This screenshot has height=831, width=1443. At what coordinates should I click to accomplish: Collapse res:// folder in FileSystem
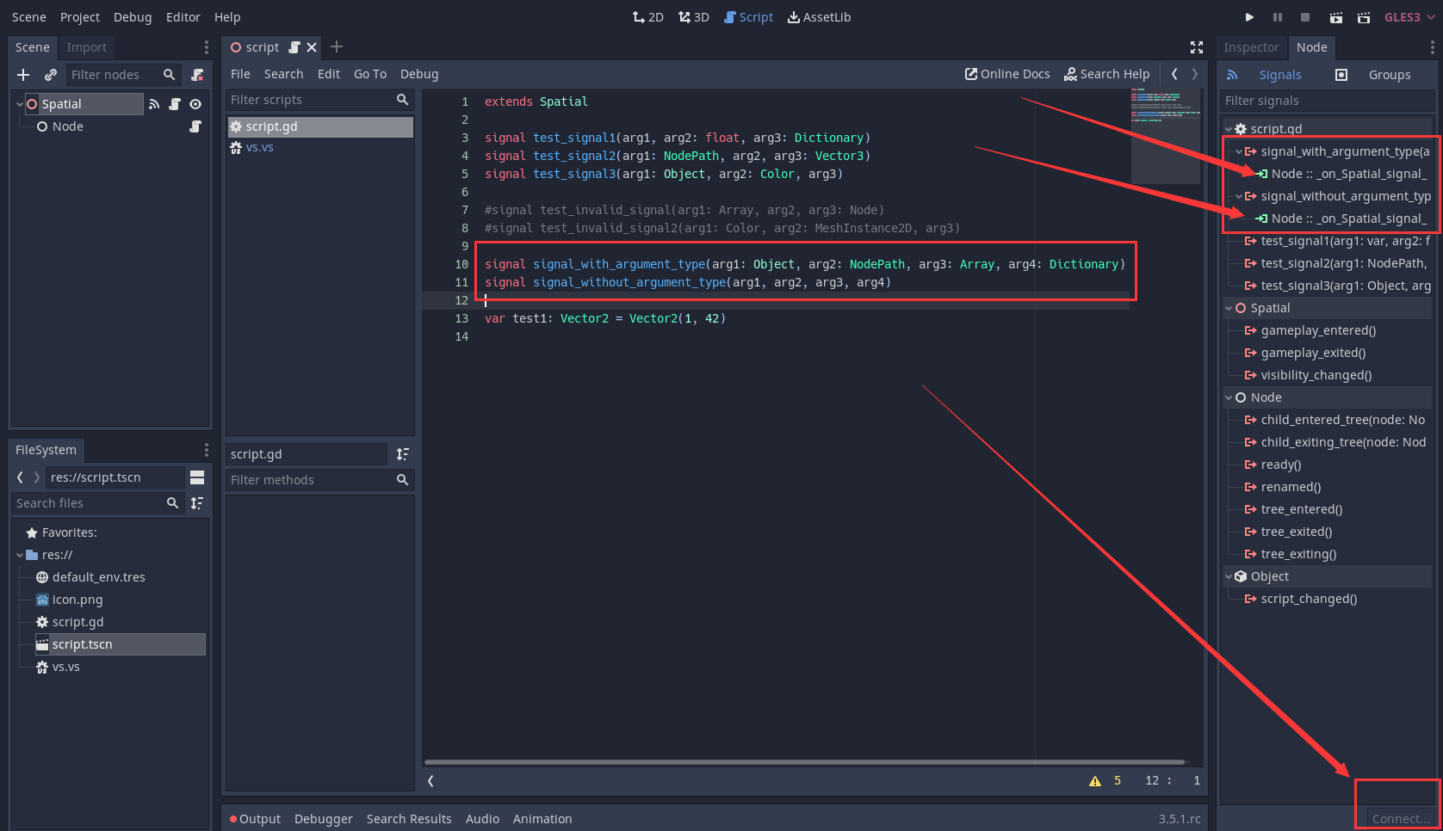tap(20, 555)
